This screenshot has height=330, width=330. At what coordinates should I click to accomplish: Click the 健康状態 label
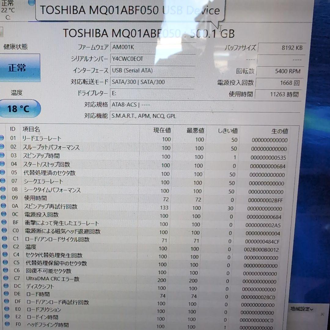tap(15, 47)
